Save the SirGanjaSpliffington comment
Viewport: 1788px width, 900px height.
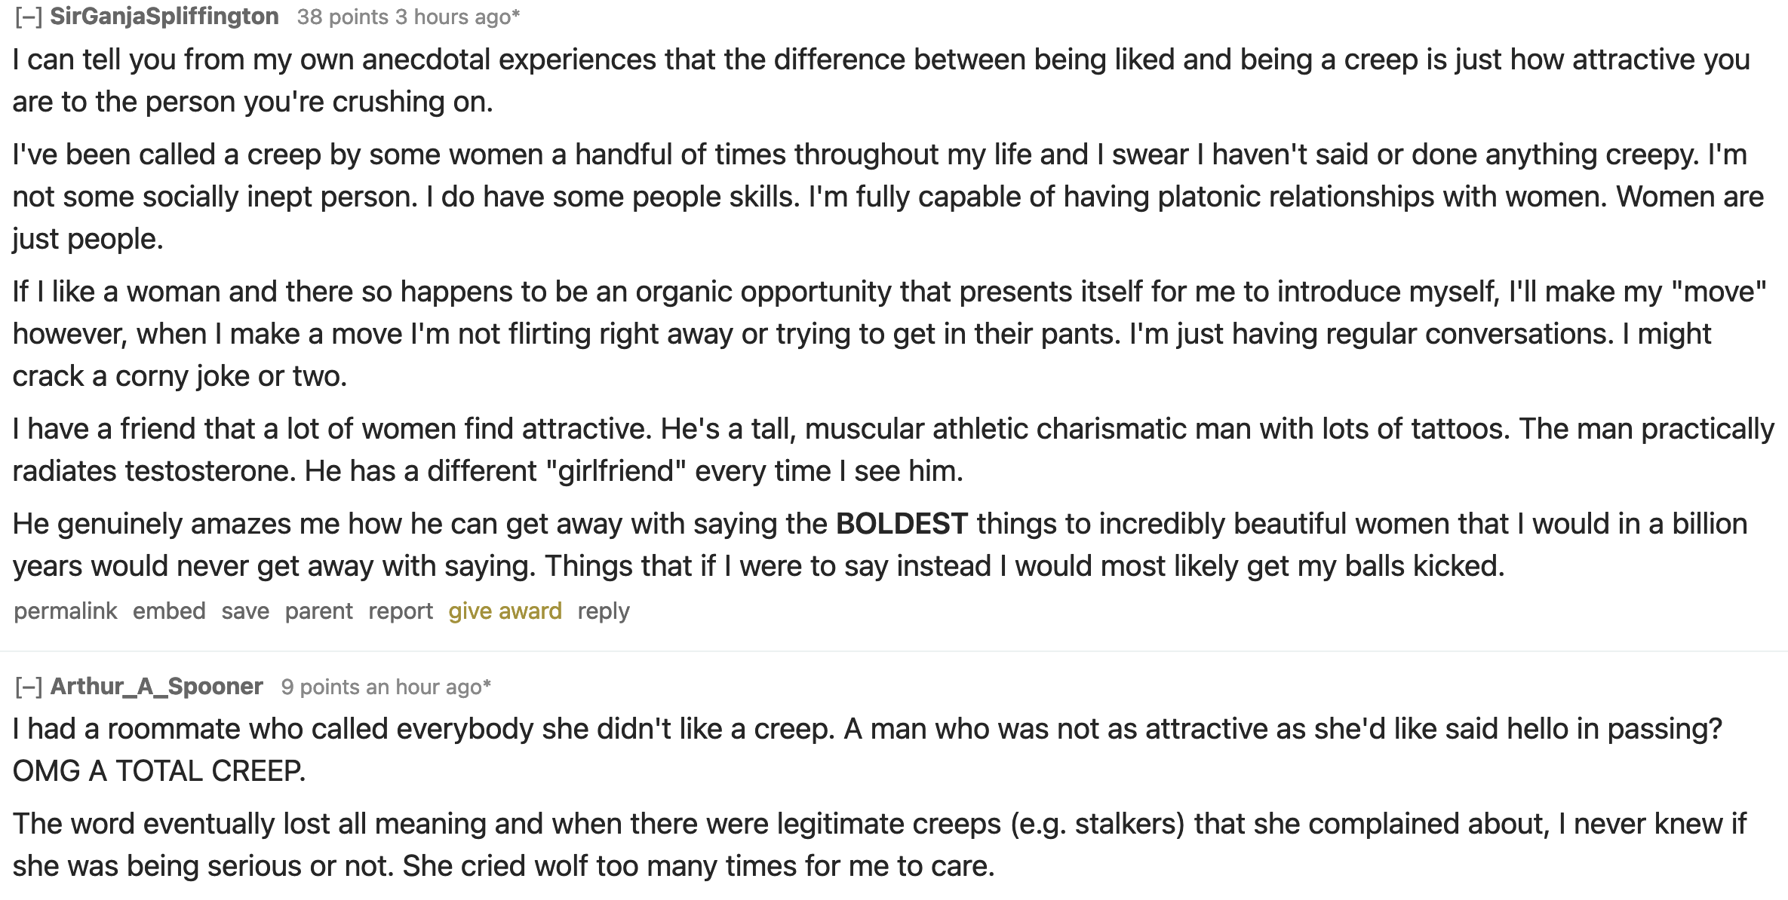click(x=245, y=611)
